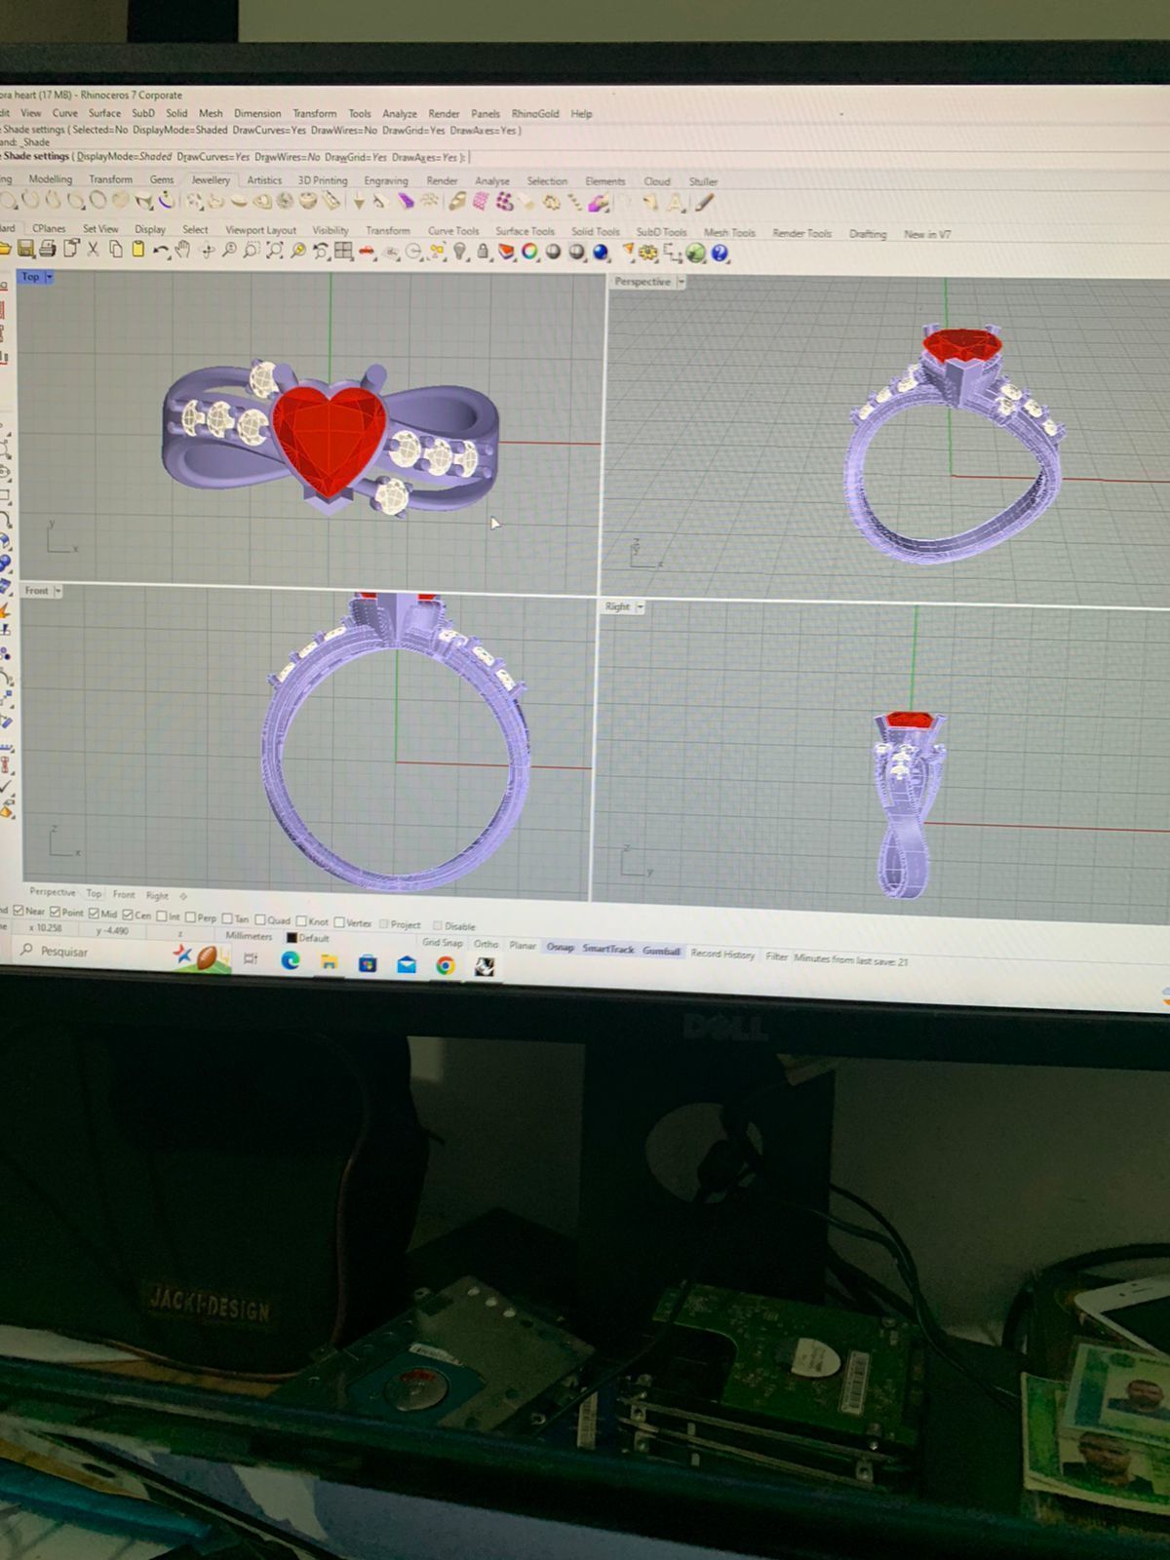Image resolution: width=1170 pixels, height=1560 pixels.
Task: Click the Paste clipboard icon
Action: point(137,251)
